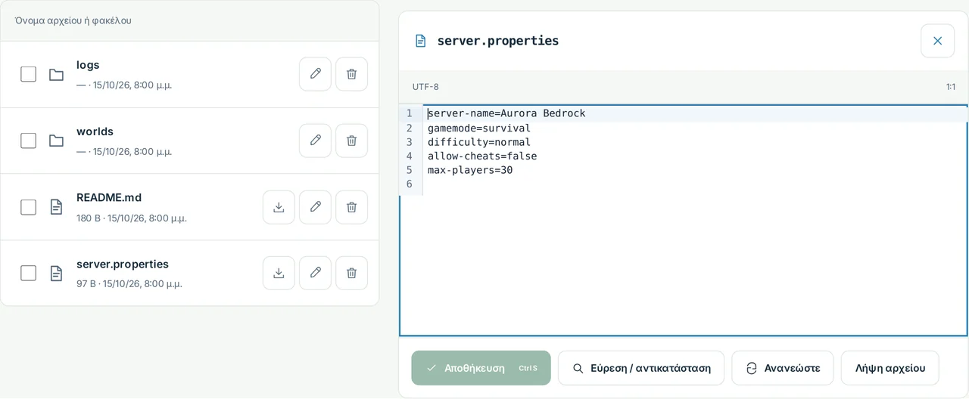
Task: Close the server.properties editor panel
Action: (937, 41)
